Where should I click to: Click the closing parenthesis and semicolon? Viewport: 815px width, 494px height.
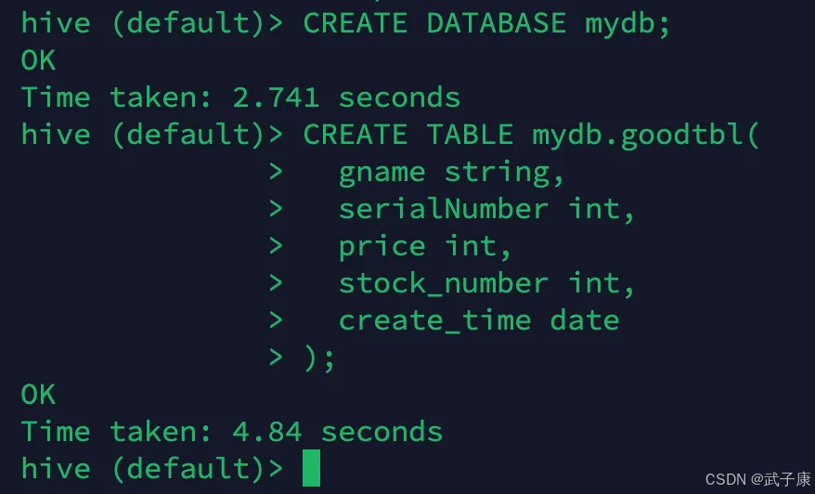click(319, 358)
